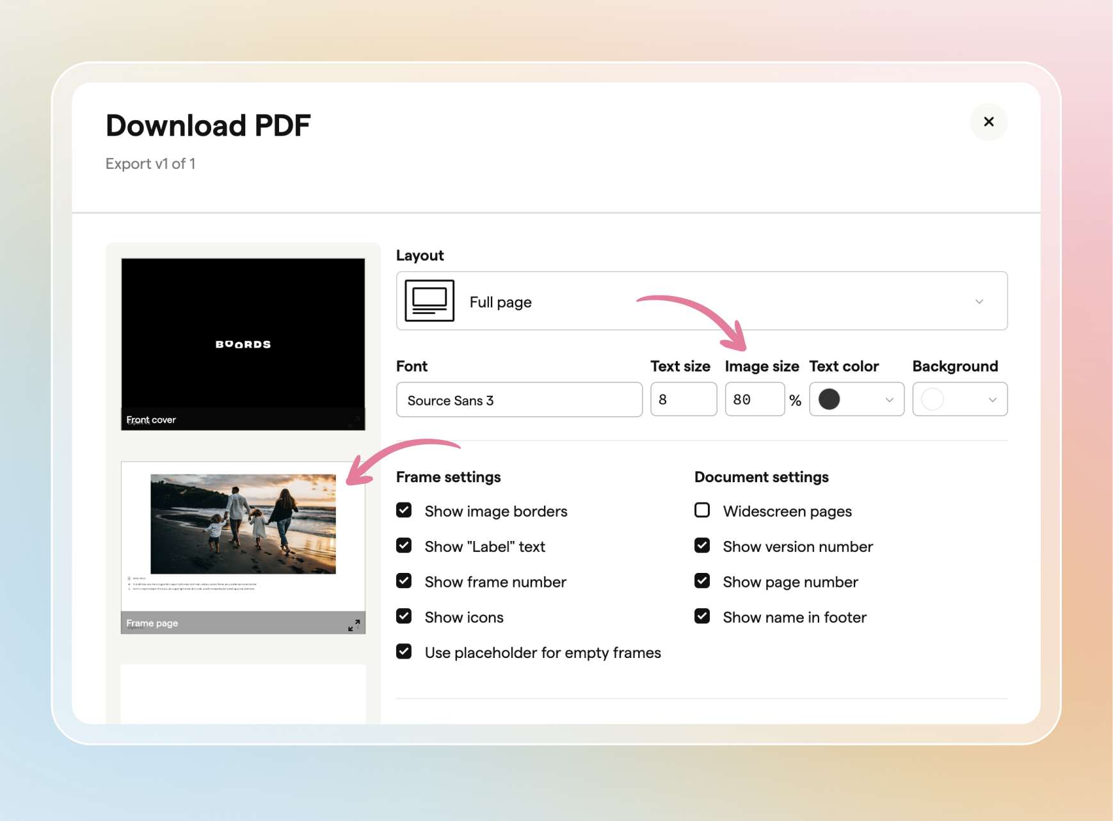1113x821 pixels.
Task: Click the Source Sans 3 font field
Action: (x=519, y=400)
